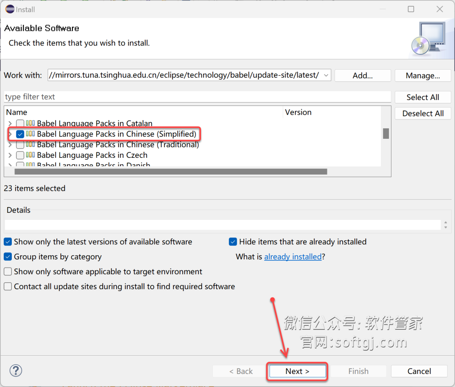Select the Babel Language Packs in Chinese (Traditional) text
The image size is (455, 387).
point(118,144)
